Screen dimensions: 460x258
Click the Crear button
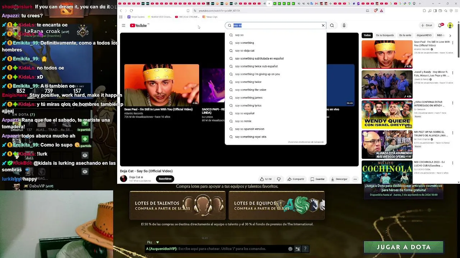(427, 25)
